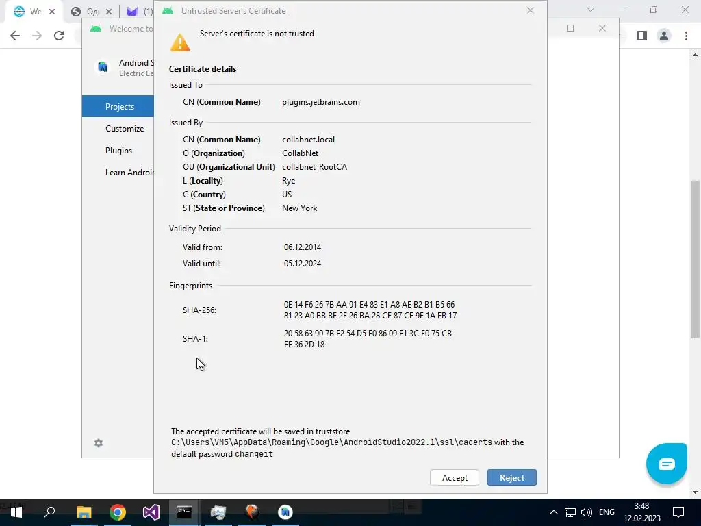Image resolution: width=701 pixels, height=526 pixels.
Task: Click the cacerts truststore path text
Action: coord(331,442)
